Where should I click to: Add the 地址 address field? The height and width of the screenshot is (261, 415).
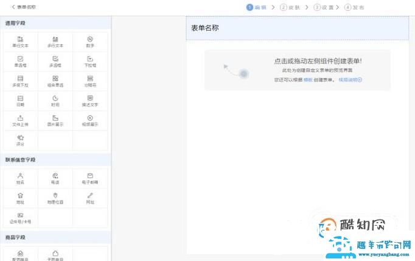click(20, 198)
